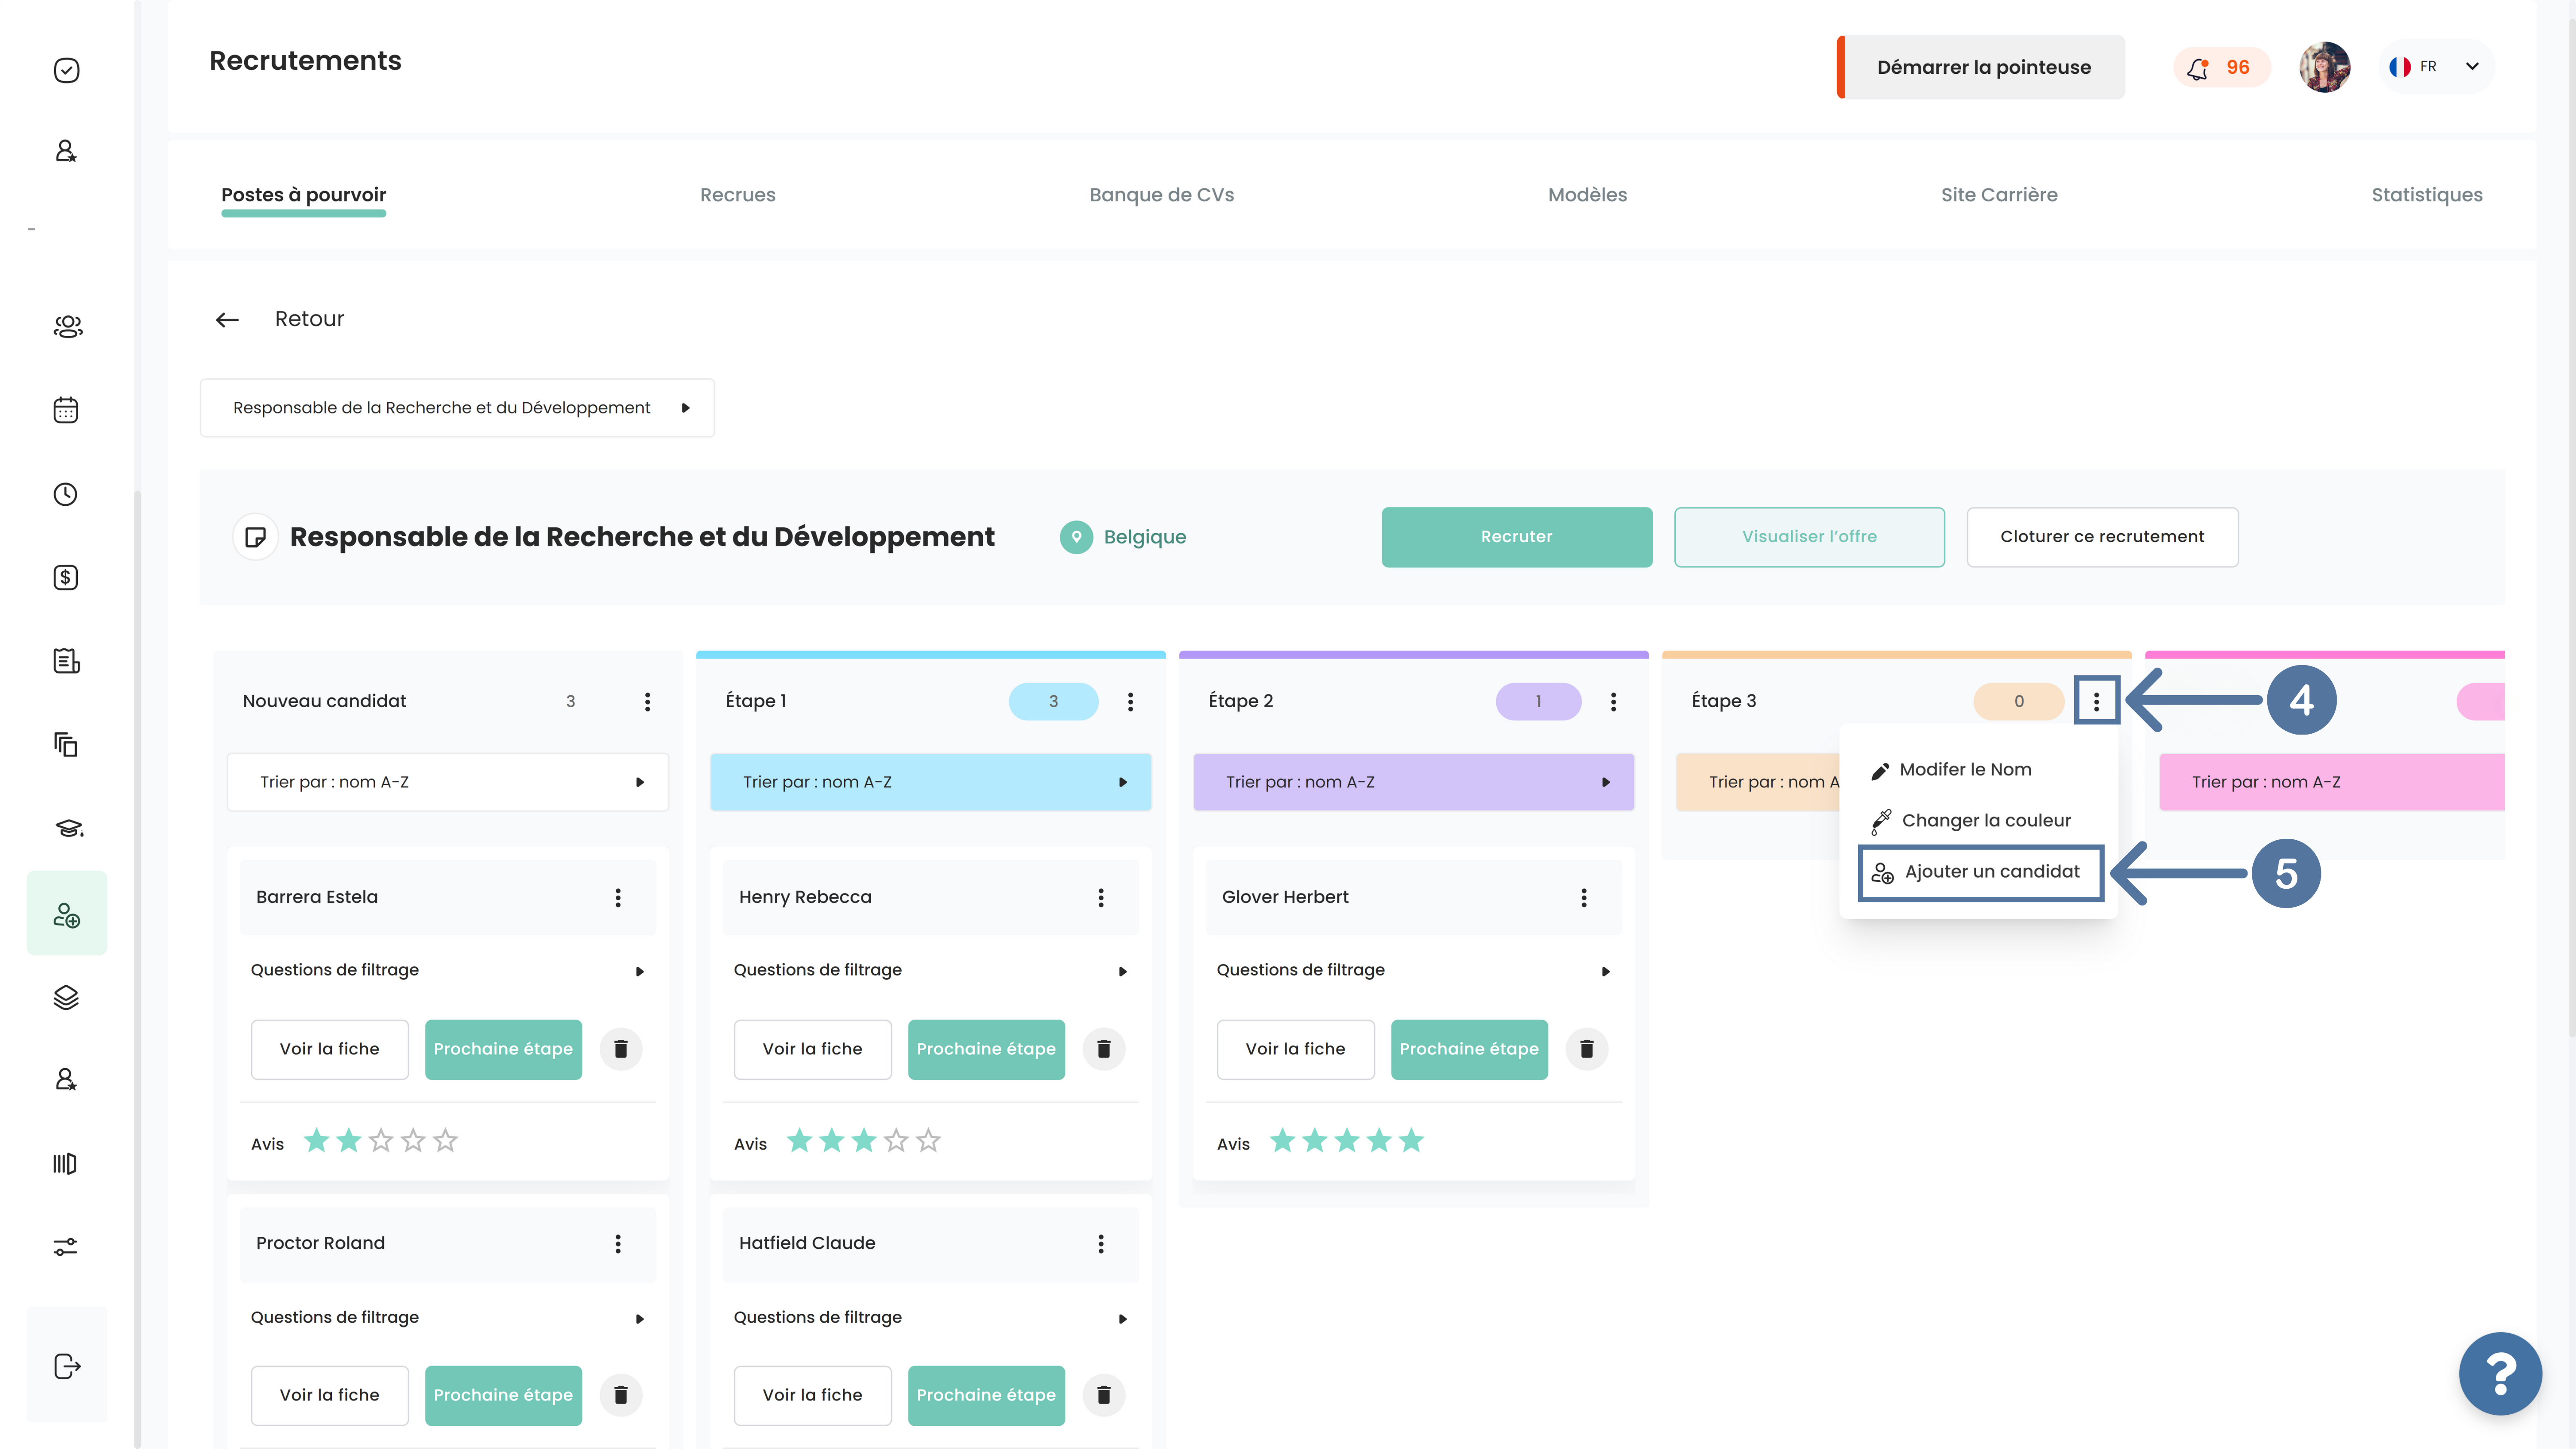Switch to the Statistiques tab
2576x1449 pixels.
pyautogui.click(x=2427, y=195)
